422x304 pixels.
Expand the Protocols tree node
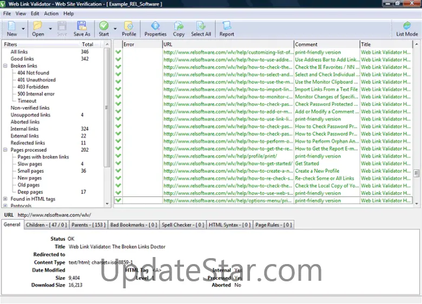click(5, 206)
